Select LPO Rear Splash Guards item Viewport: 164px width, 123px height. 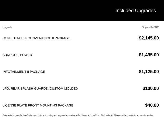pos(40,89)
